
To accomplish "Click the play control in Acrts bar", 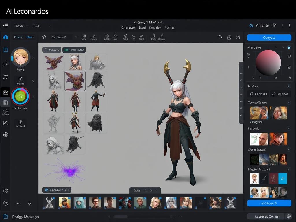I will tap(151, 190).
